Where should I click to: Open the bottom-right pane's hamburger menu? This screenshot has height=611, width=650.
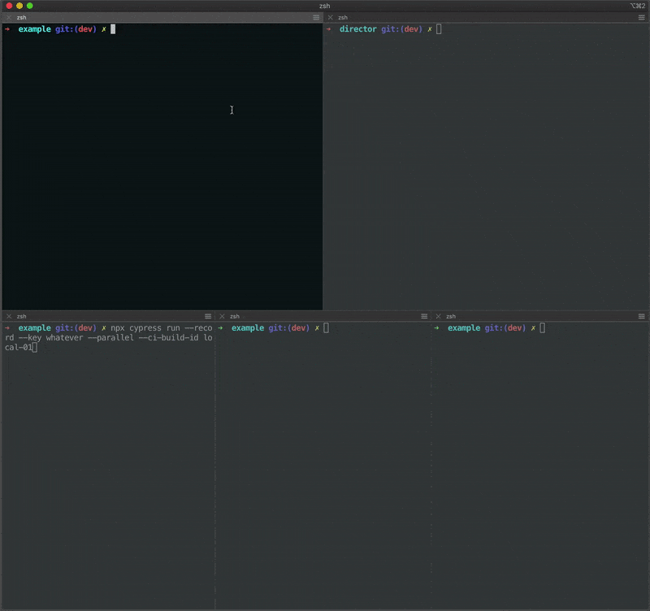641,316
